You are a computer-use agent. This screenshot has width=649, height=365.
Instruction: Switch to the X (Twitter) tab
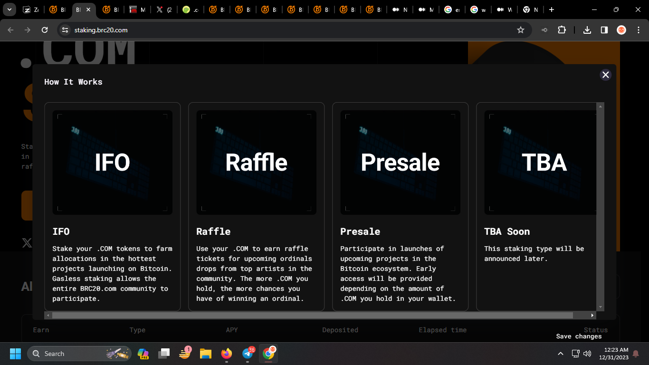pos(164,10)
